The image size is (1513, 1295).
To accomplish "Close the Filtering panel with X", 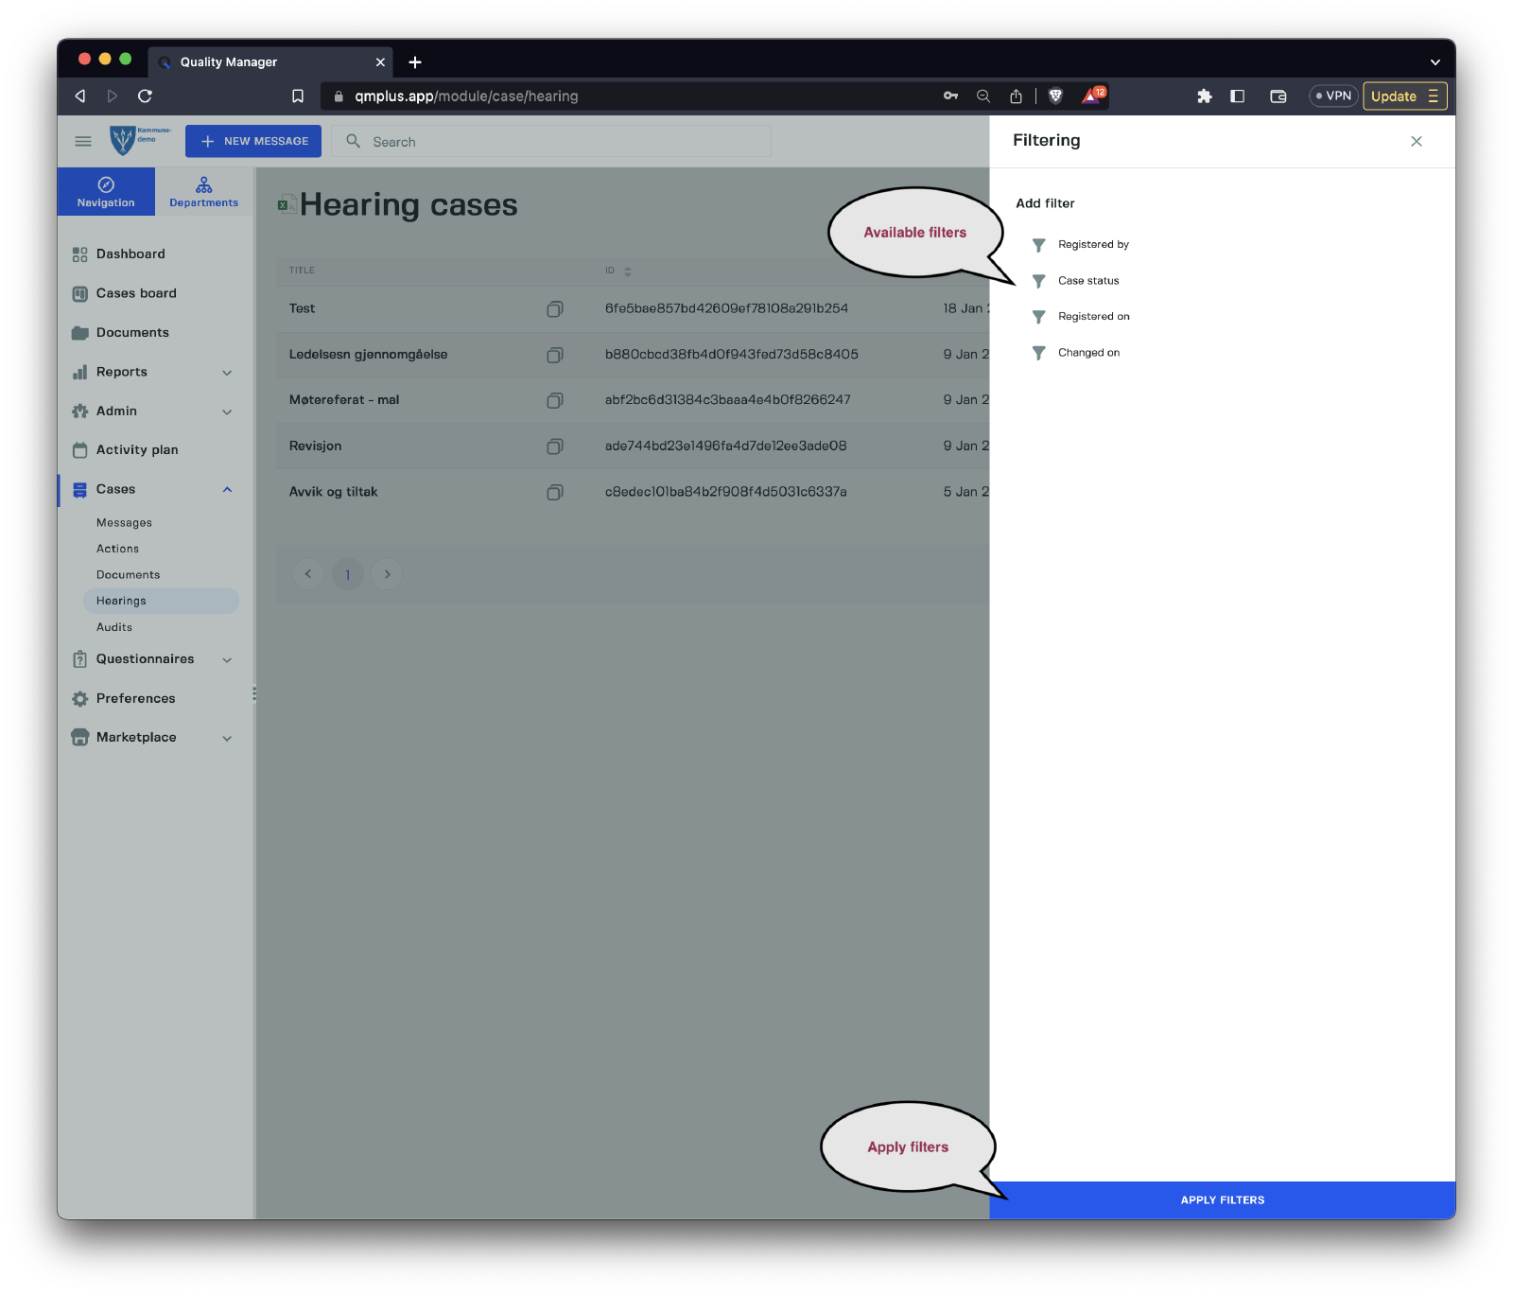I will [1416, 141].
